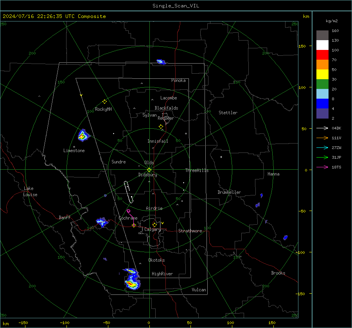This screenshot has width=352, height=328.
Task: Pick the dark purple legend color swatch
Action: click(x=322, y=113)
